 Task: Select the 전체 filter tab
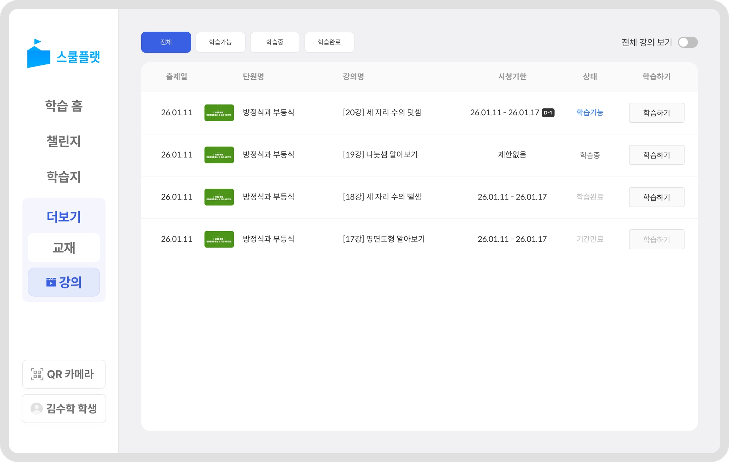[x=166, y=42]
